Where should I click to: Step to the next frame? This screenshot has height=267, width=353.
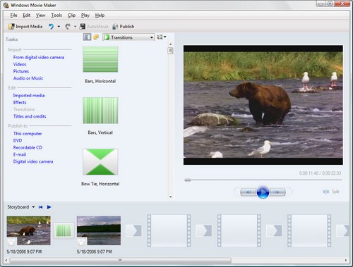coord(277,192)
